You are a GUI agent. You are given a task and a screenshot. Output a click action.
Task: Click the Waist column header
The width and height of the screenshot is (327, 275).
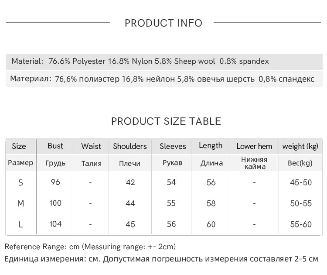(91, 146)
